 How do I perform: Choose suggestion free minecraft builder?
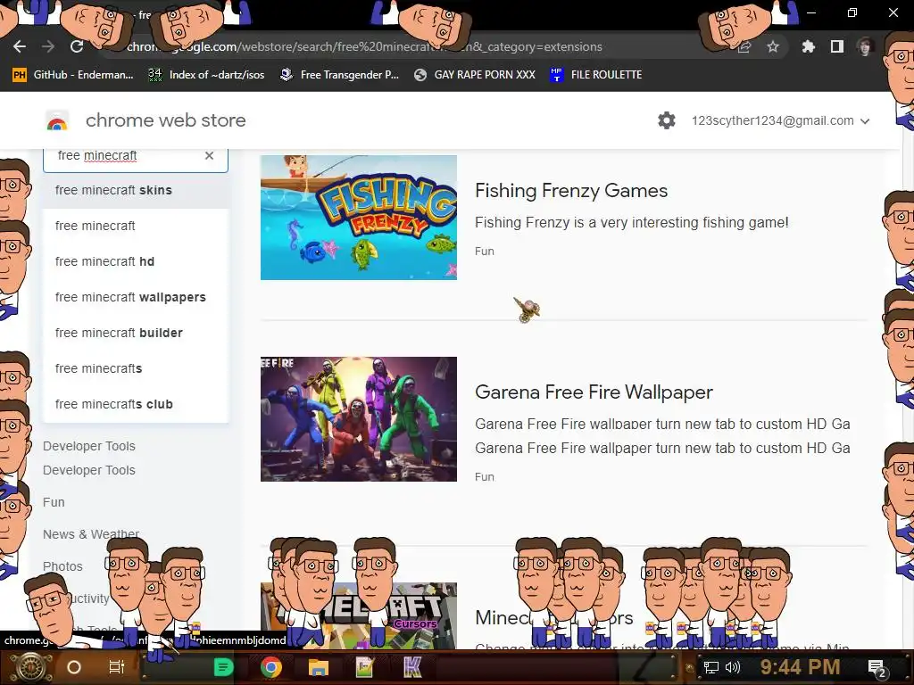[136, 333]
